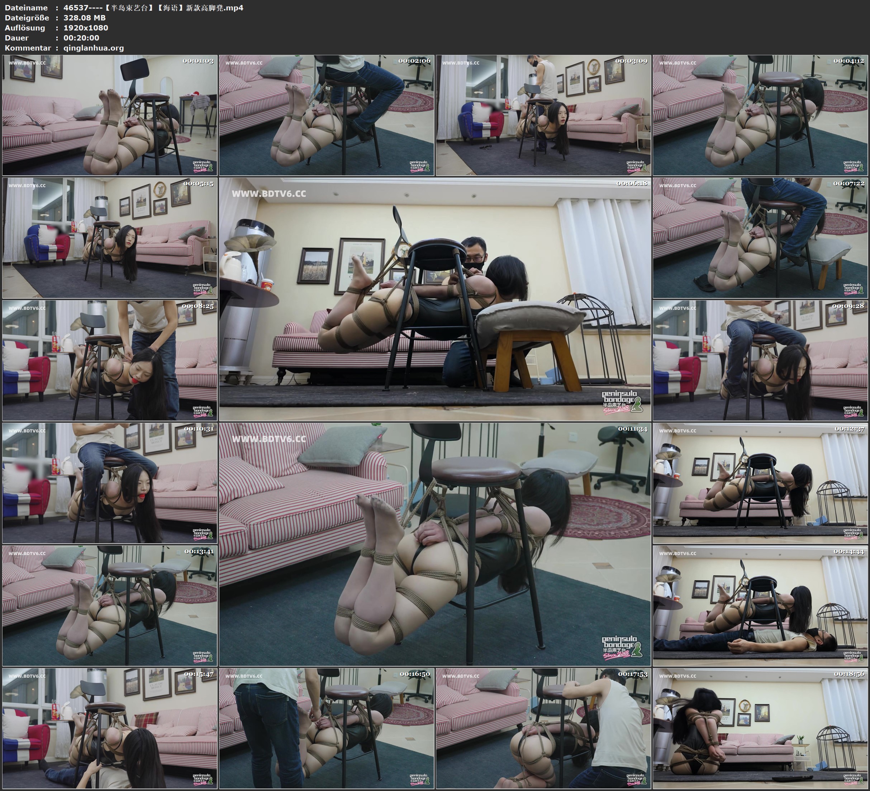
Task: Open the frame at 00:10:31
Action: 110,483
